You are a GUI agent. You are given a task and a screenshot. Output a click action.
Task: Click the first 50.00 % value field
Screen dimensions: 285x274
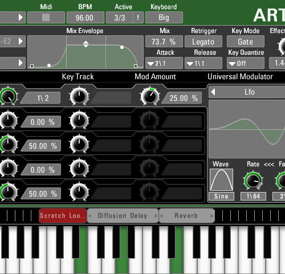coord(41,146)
